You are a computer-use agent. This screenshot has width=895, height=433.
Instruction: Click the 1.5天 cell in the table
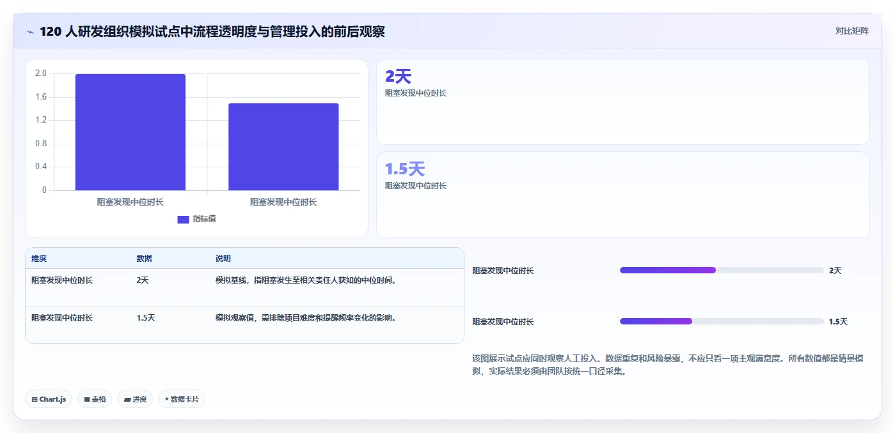[x=146, y=317]
